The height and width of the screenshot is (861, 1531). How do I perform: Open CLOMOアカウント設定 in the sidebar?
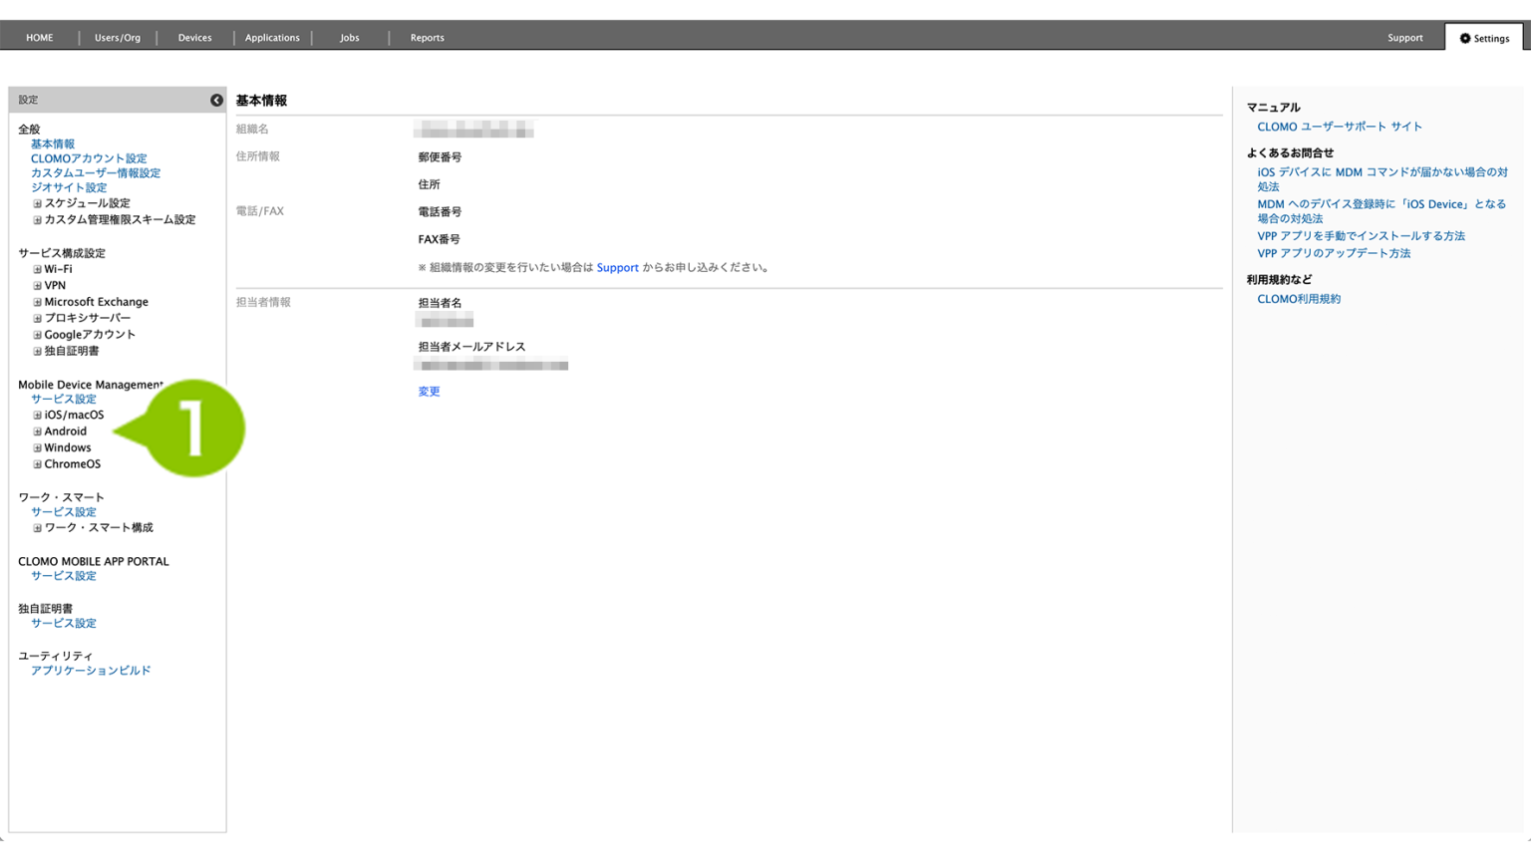pyautogui.click(x=88, y=157)
